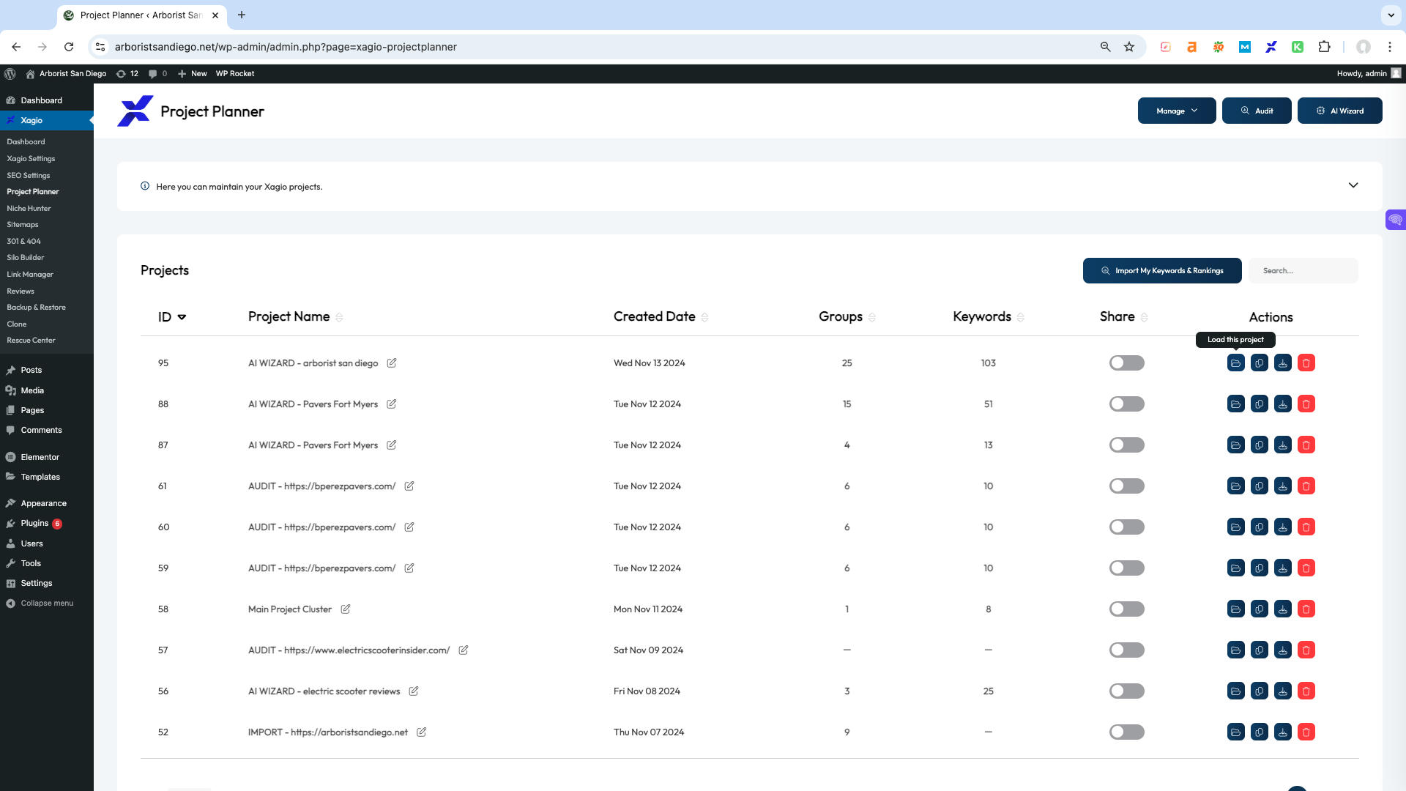Sort by Share column
Screen dimensions: 1406x791
pyautogui.click(x=1124, y=317)
